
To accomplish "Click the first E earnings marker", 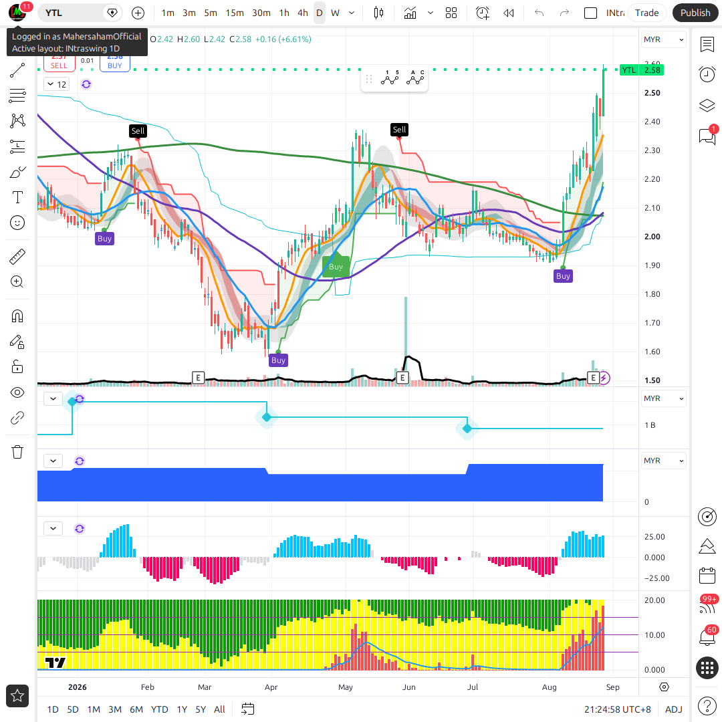I will (x=198, y=378).
